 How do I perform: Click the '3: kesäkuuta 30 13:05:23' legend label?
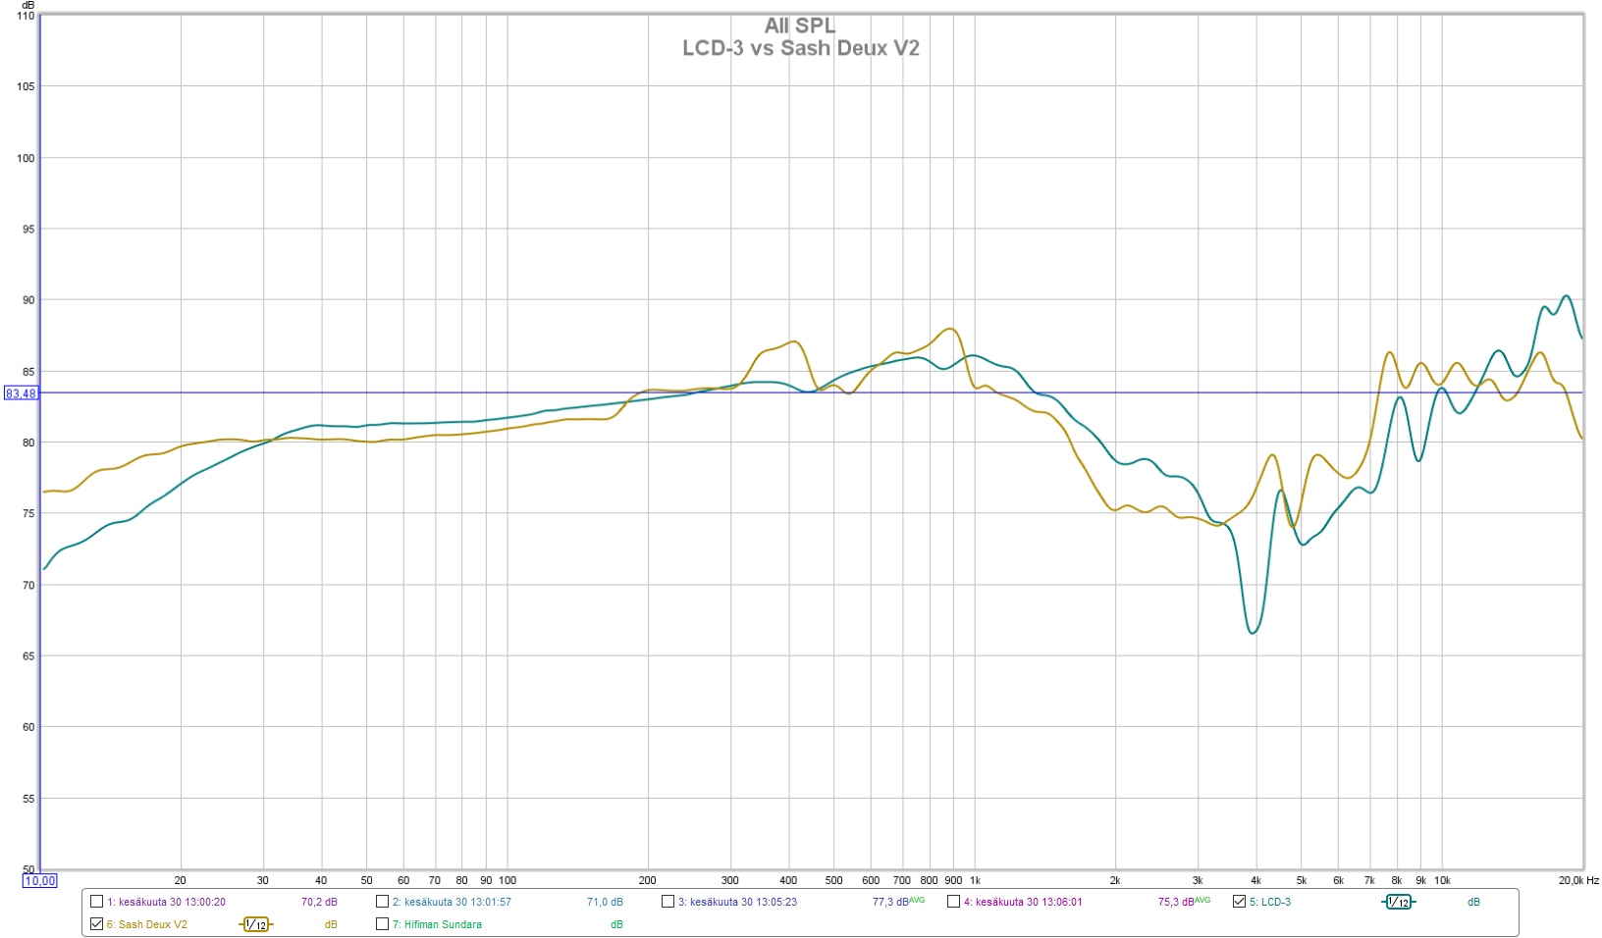pos(737,902)
